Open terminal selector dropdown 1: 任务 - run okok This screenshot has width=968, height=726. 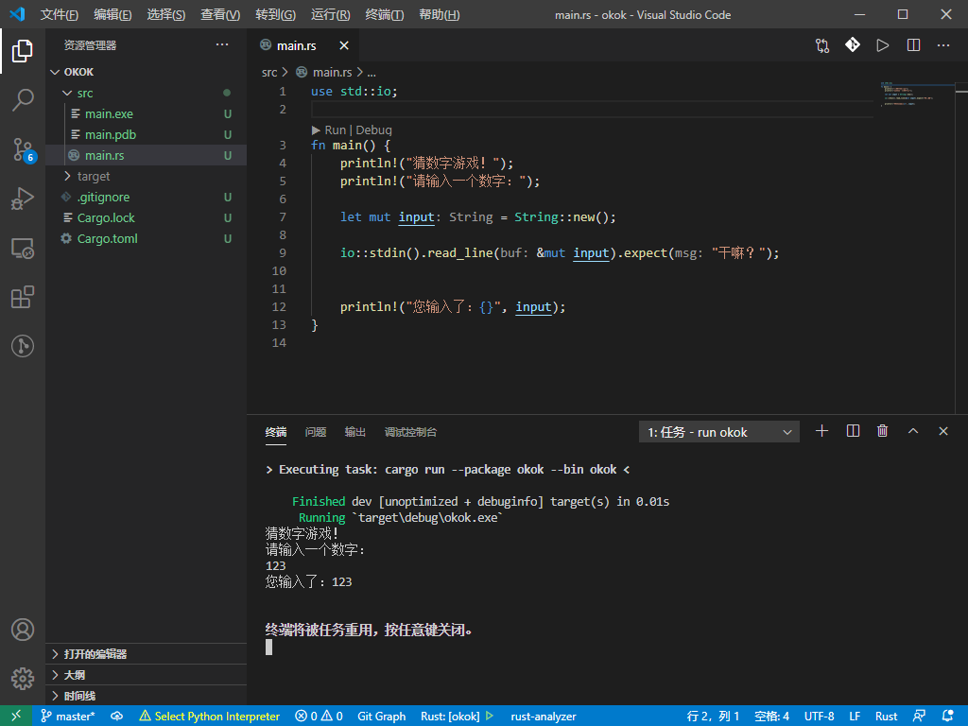click(x=719, y=432)
